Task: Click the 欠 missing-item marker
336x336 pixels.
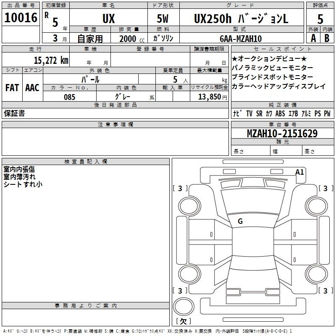Action: point(183,321)
